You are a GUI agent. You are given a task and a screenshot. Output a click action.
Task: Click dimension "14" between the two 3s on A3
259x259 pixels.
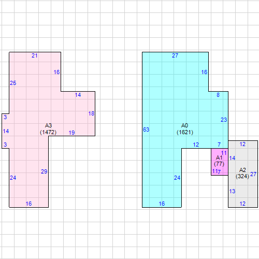pyautogui.click(x=6, y=131)
